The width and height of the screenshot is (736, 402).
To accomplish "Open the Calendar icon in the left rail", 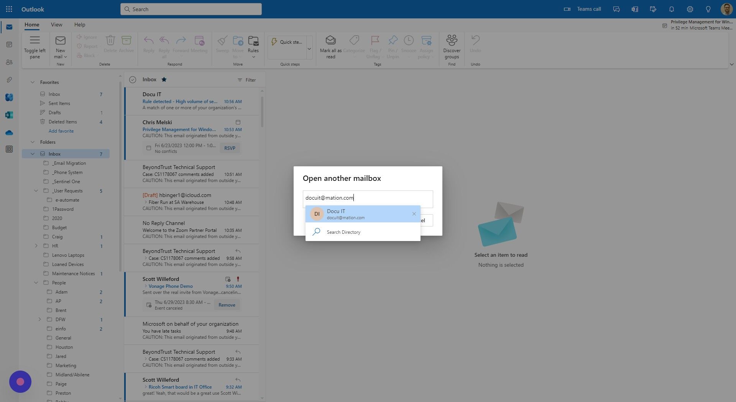I will tap(9, 44).
